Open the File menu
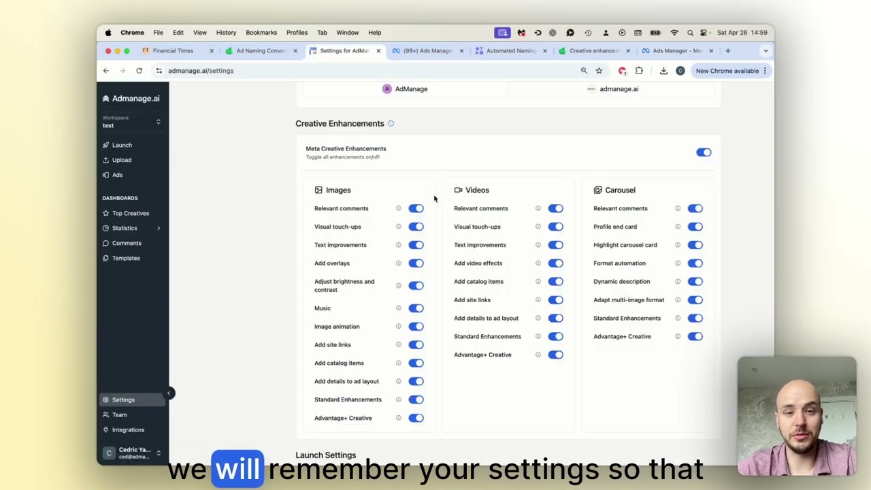Image resolution: width=871 pixels, height=490 pixels. pos(158,33)
